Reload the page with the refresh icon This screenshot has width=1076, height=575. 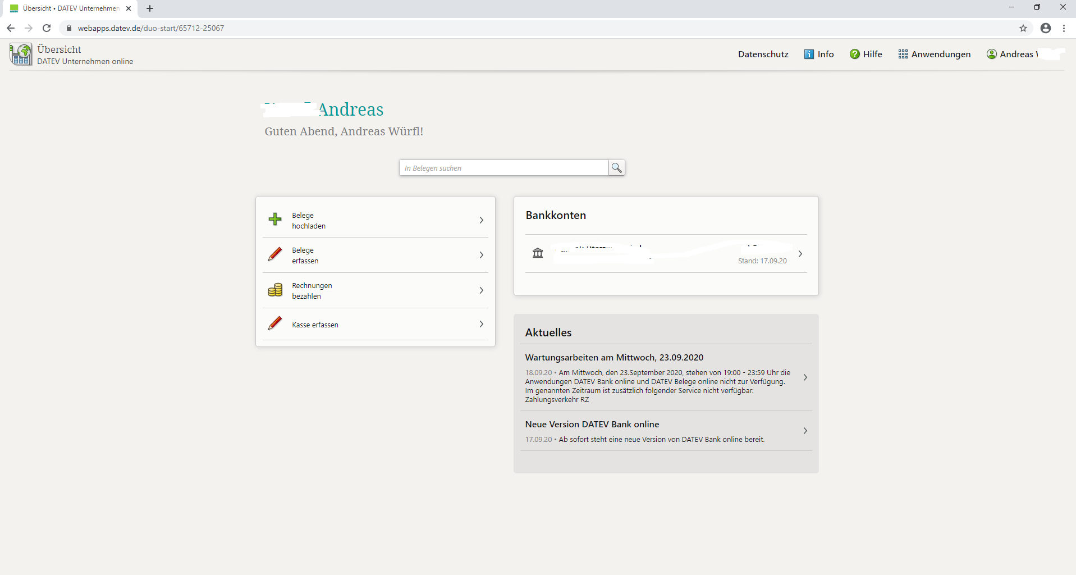point(47,28)
